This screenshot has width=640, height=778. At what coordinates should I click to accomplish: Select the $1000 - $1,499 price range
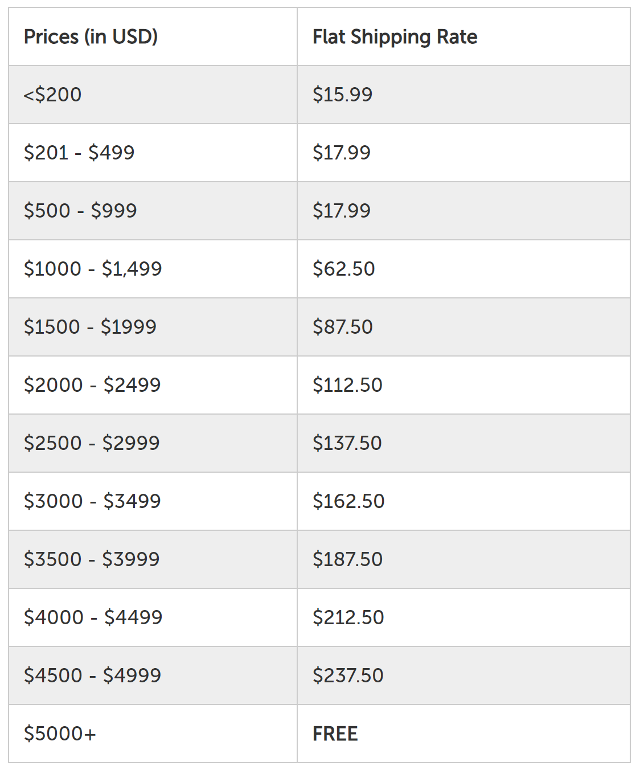coord(93,269)
